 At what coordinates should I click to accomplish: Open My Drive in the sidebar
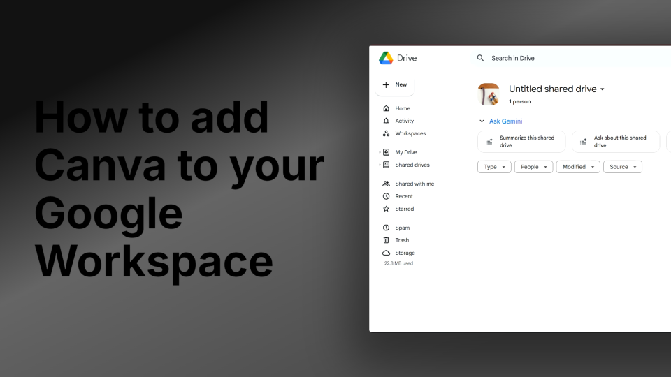point(406,152)
